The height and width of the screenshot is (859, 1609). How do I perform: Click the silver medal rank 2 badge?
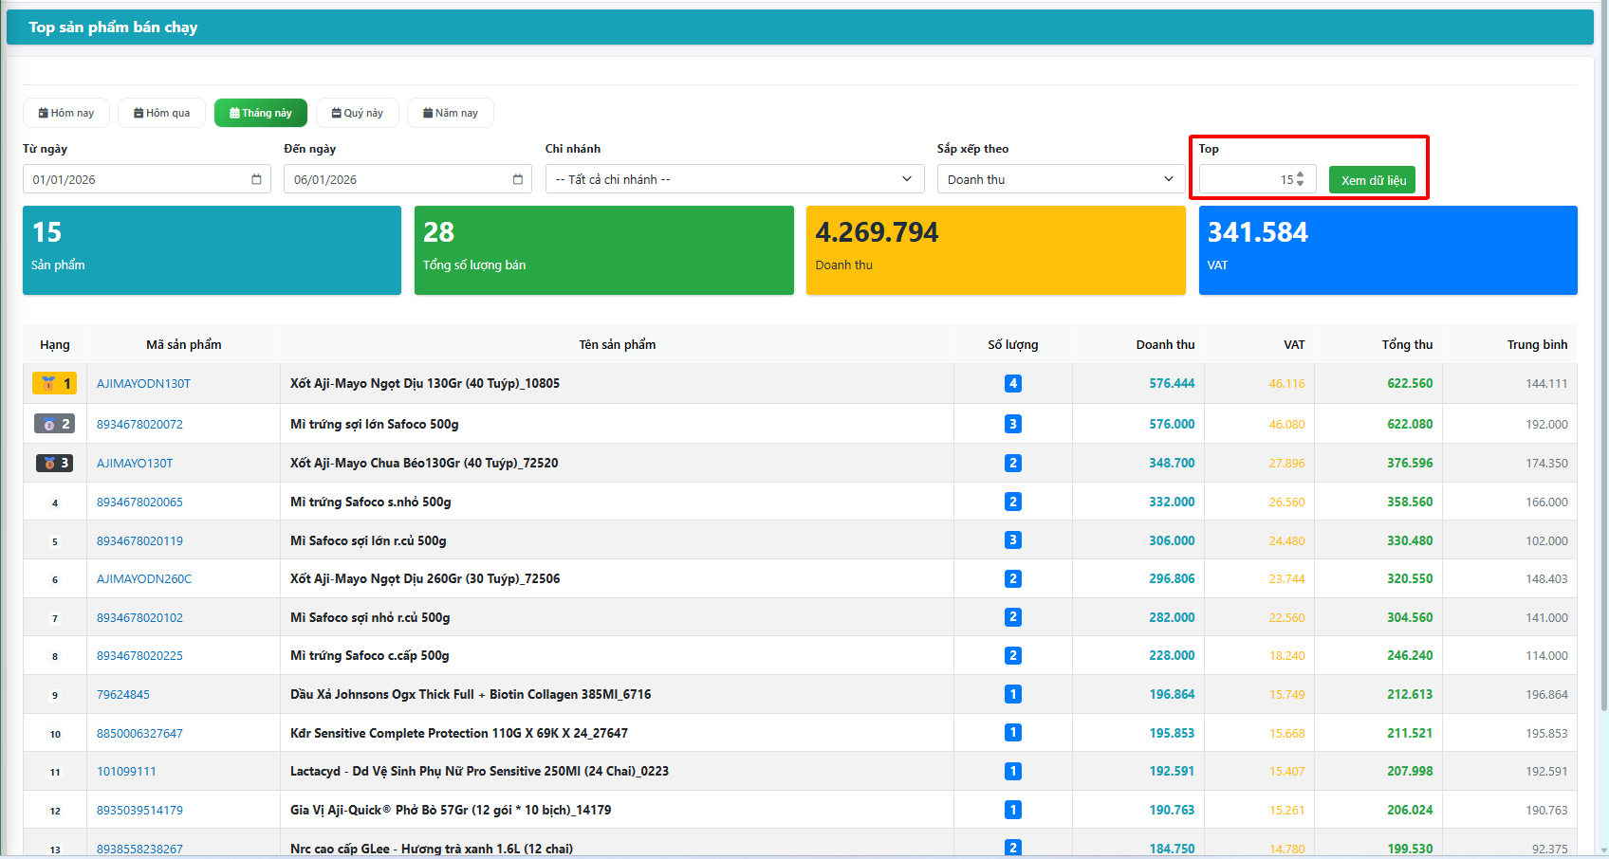pos(55,424)
